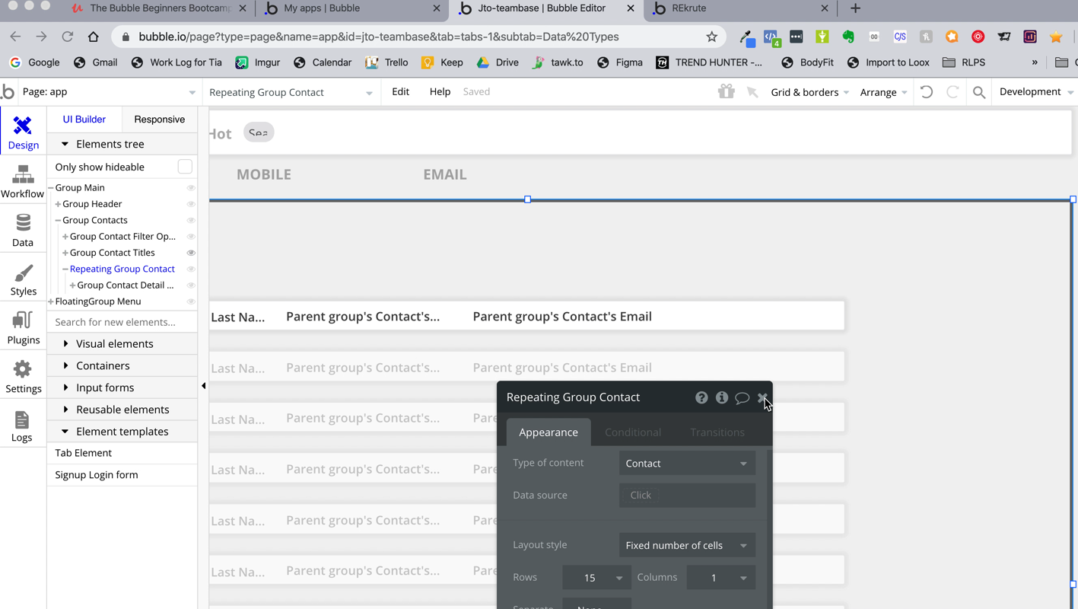Toggle the Only show hideable checkbox
The width and height of the screenshot is (1078, 609).
tap(185, 167)
